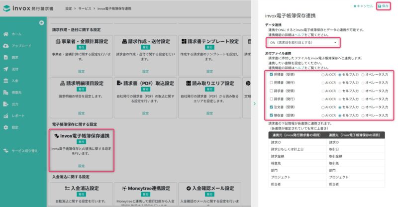This screenshot has height=207, width=398.
Task: Select AI OCR for 領収書(受領)
Action: click(x=323, y=115)
